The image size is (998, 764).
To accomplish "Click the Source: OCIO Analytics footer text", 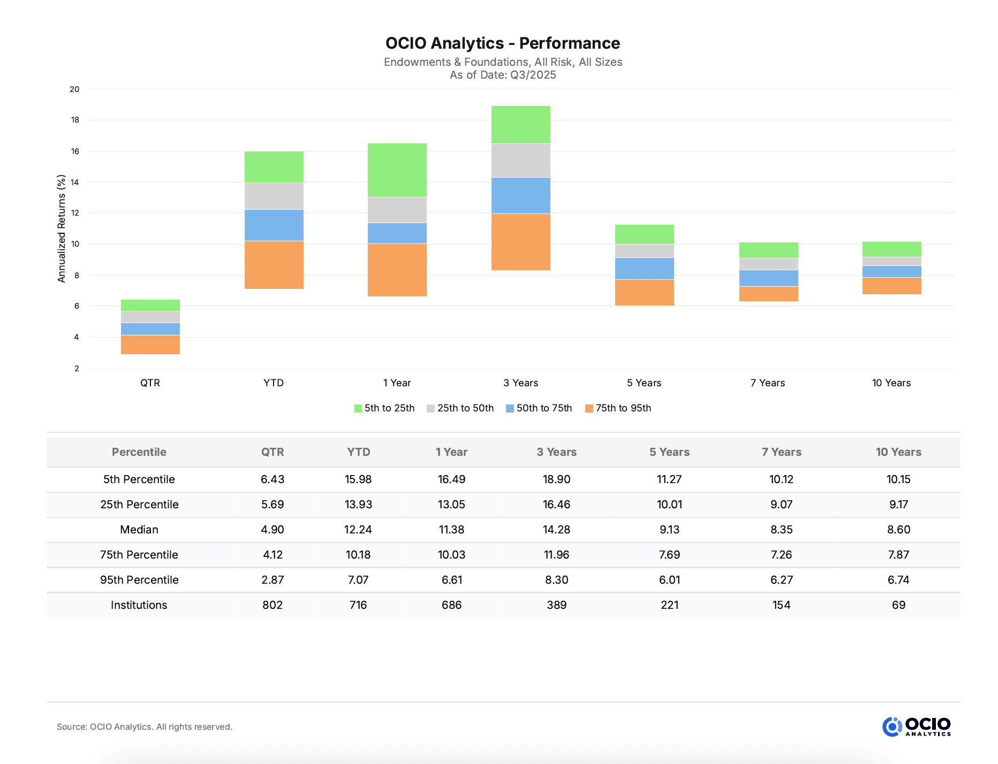I will [145, 727].
